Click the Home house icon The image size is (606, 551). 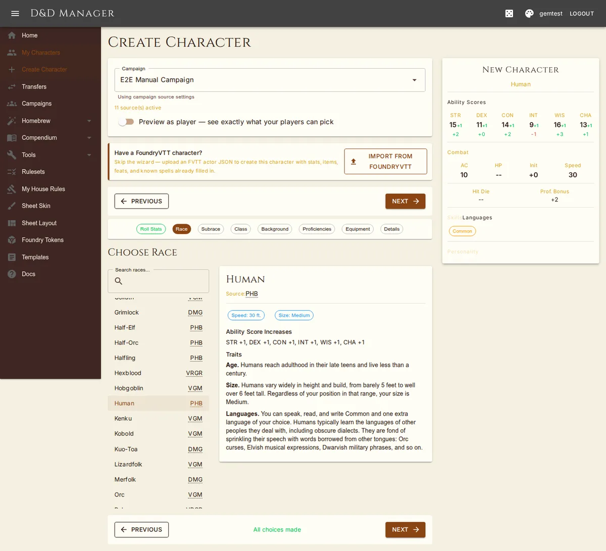[x=12, y=35]
